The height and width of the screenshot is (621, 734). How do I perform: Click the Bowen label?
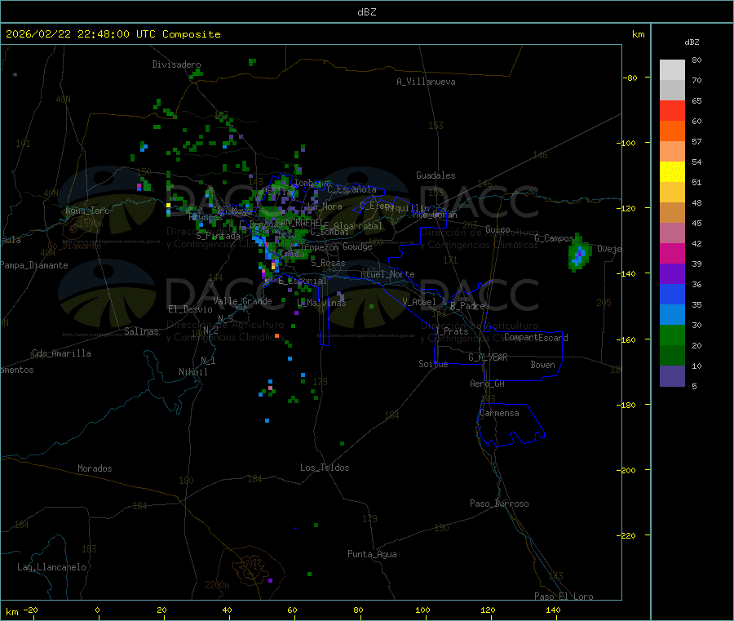pyautogui.click(x=543, y=365)
